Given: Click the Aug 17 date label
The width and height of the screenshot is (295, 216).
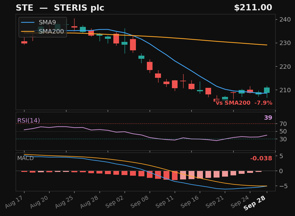Looking at the screenshot, I should coord(15,202).
